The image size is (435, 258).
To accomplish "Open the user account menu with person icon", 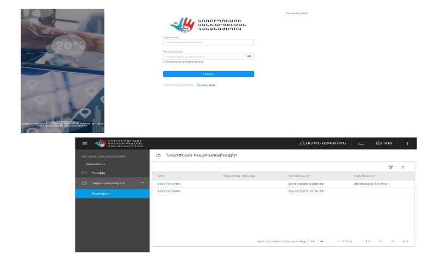I will [322, 143].
